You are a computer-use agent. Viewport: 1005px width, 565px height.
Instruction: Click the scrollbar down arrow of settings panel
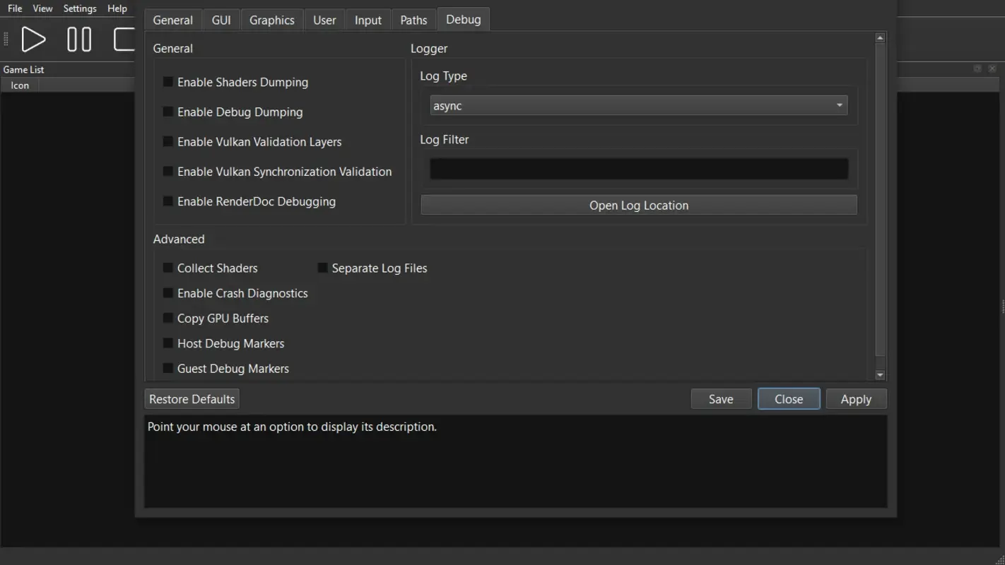[879, 375]
